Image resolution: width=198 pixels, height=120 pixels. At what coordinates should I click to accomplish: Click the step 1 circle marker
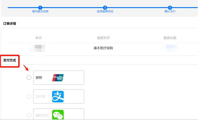coord(40,7)
